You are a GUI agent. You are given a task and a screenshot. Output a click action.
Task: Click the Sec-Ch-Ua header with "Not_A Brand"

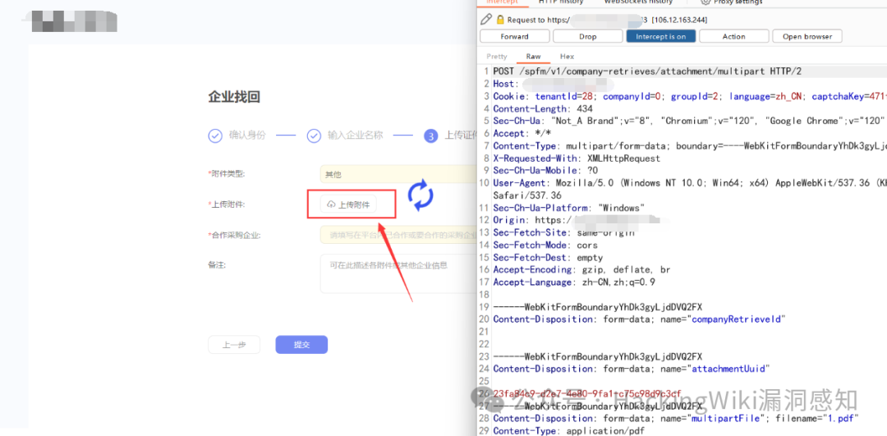click(x=688, y=121)
